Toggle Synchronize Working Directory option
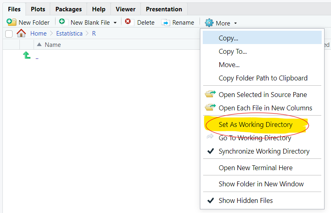The height and width of the screenshot is (213, 331). (264, 151)
